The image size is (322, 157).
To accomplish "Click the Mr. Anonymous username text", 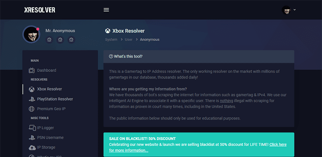I will [x=60, y=31].
